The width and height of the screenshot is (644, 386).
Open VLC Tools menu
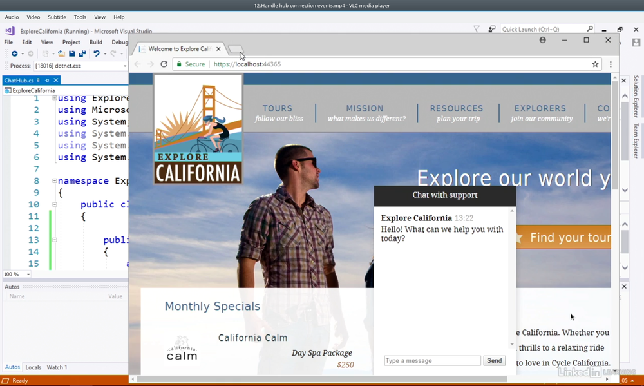80,17
